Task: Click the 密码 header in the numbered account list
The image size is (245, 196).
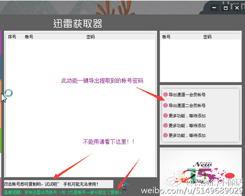Action: click(91, 37)
